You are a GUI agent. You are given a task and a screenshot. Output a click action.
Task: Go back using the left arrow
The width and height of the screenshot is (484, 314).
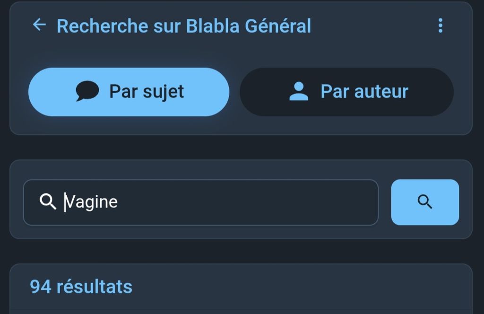coord(39,25)
